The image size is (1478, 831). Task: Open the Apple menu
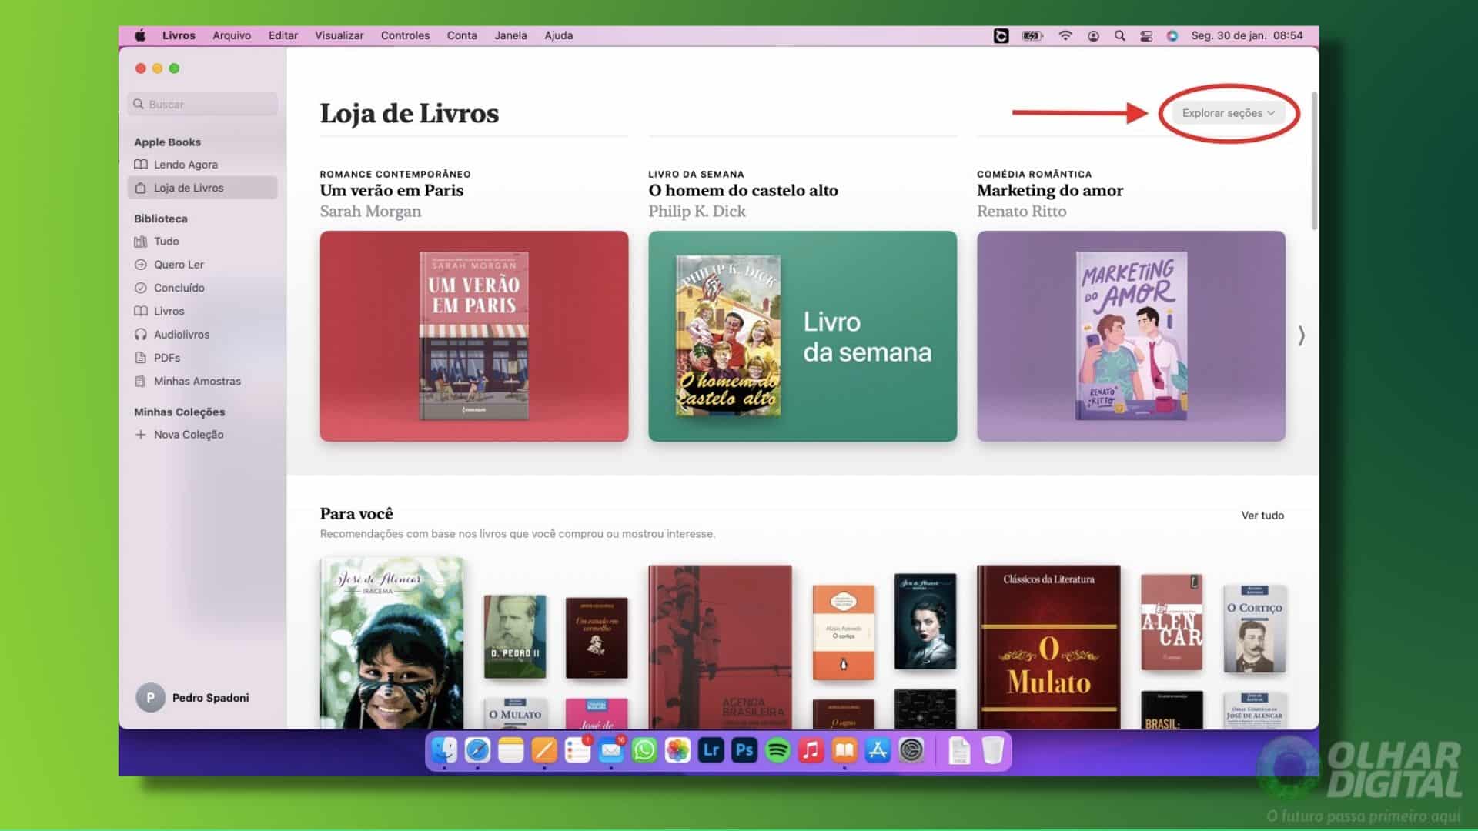pyautogui.click(x=140, y=35)
